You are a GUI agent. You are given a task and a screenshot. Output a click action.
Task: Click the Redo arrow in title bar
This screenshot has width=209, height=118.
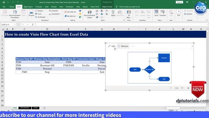(x=13, y=2)
